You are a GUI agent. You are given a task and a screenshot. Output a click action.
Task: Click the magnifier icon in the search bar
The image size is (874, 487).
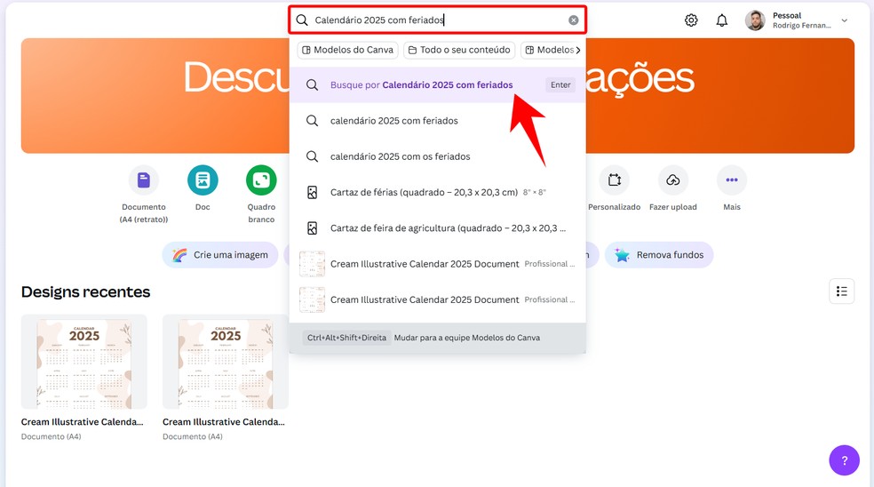coord(302,20)
